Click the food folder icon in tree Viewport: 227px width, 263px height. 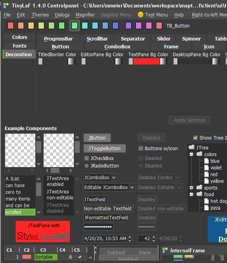pyautogui.click(x=200, y=194)
